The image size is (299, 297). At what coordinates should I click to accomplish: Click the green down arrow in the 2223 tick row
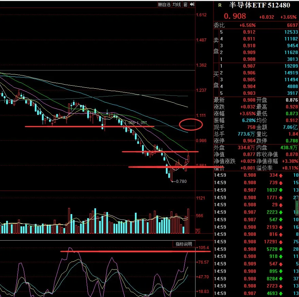click(281, 212)
